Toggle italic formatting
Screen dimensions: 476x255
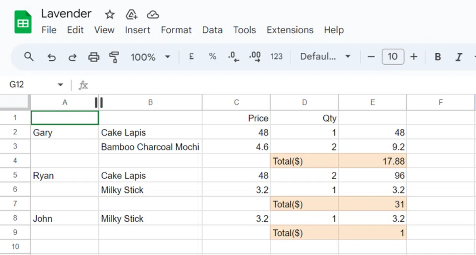click(x=459, y=57)
